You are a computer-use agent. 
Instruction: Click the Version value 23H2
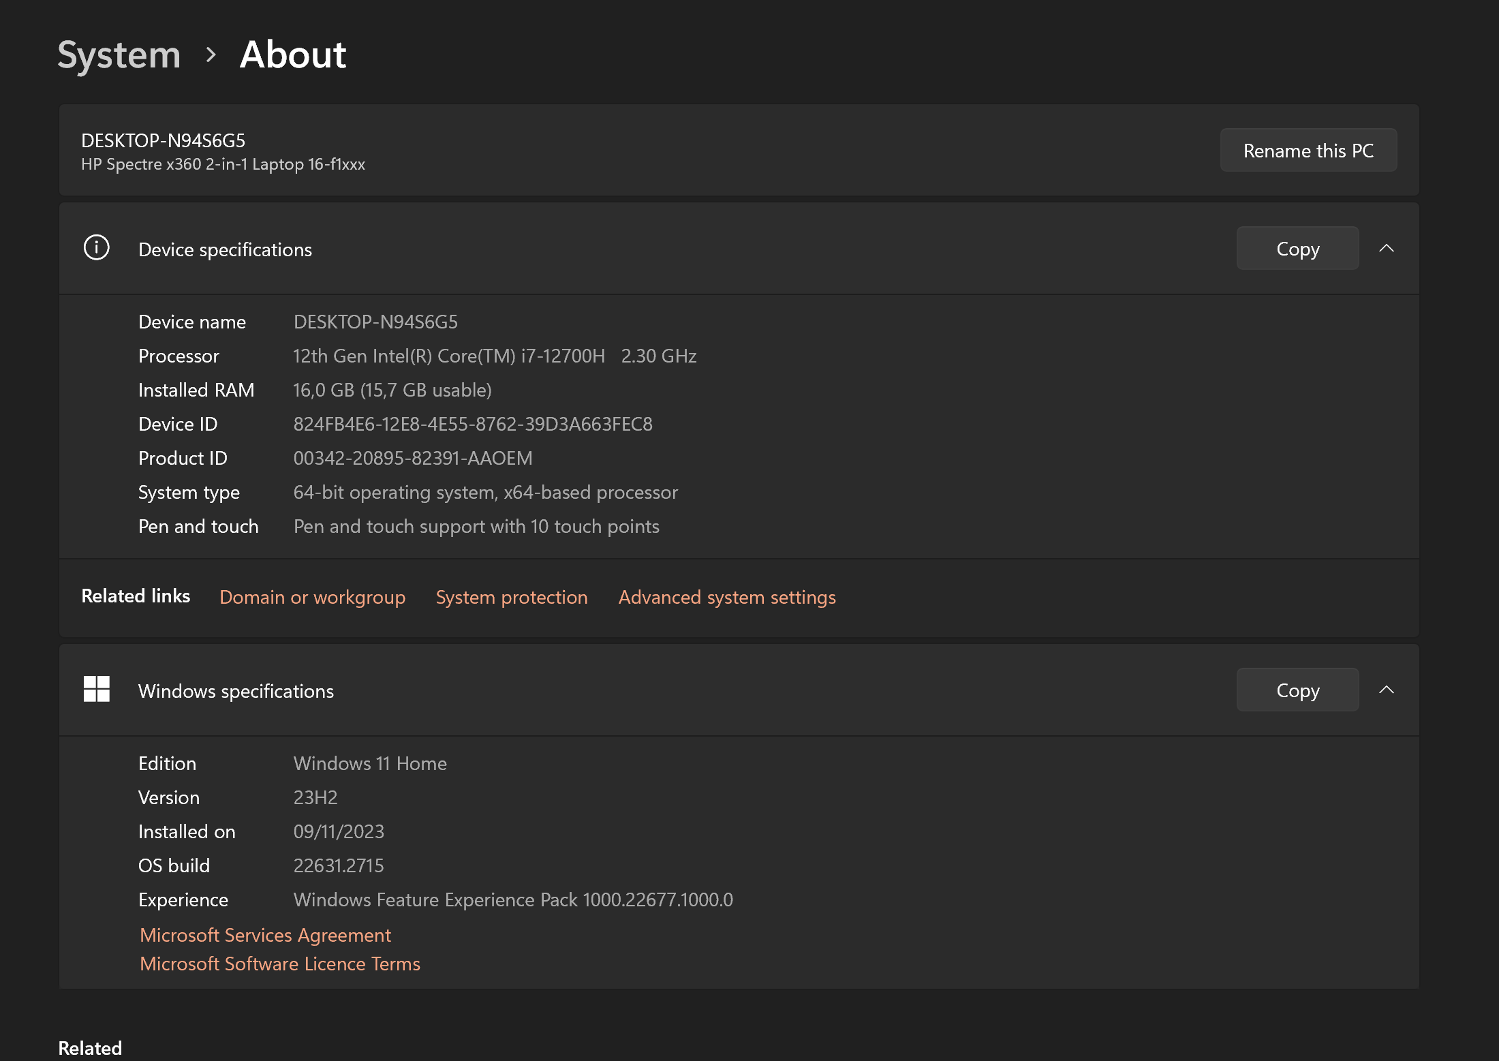pos(315,797)
